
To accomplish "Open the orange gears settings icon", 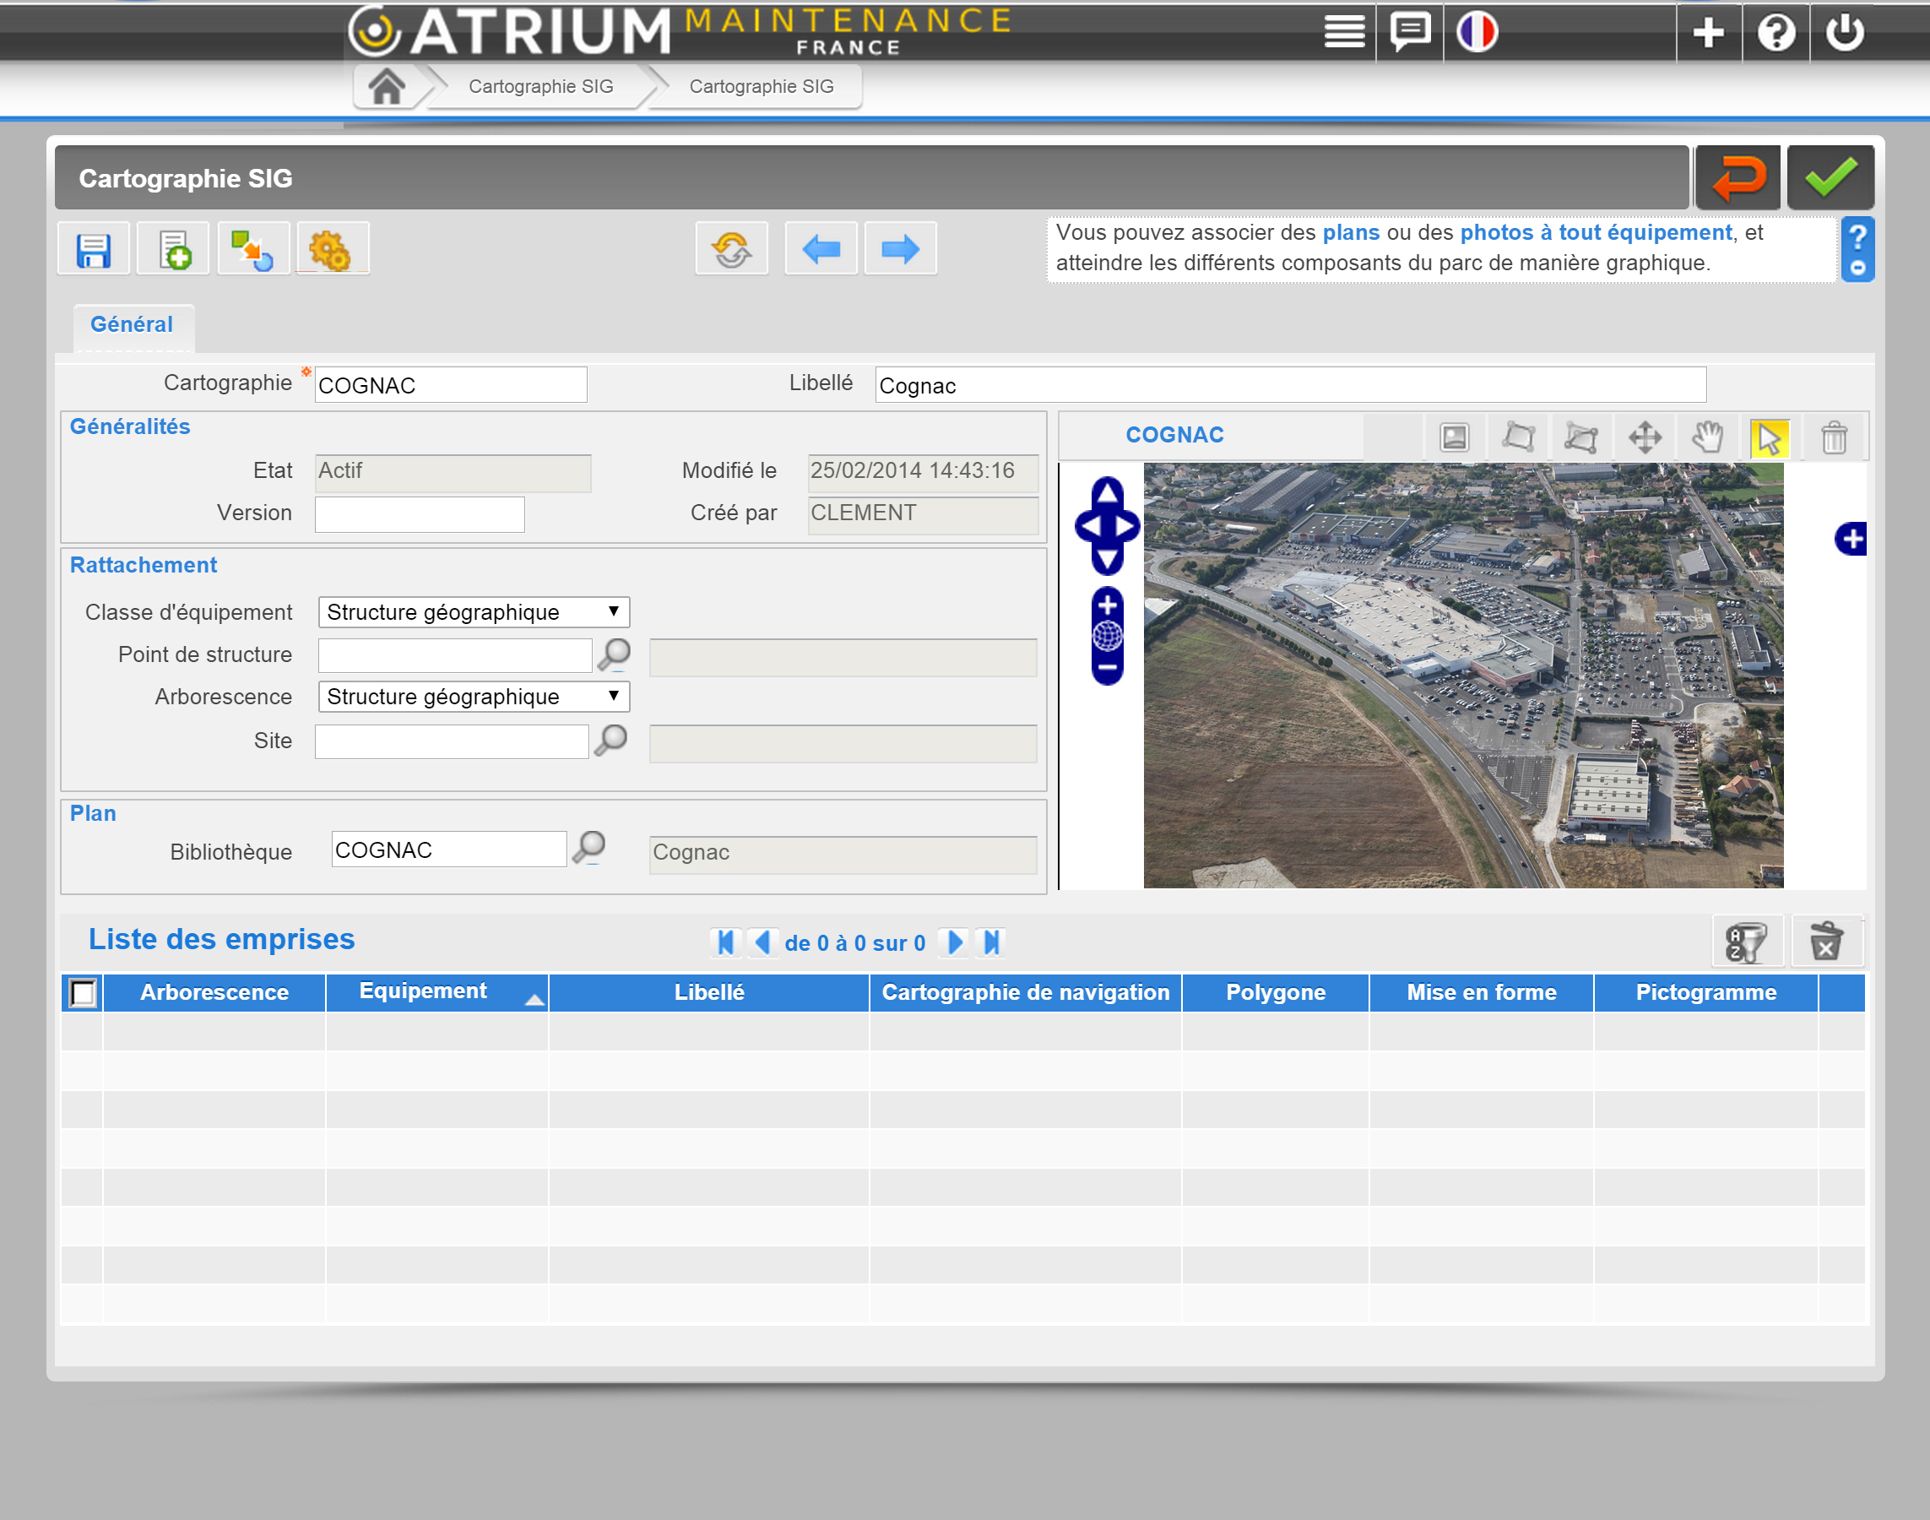I will 332,249.
